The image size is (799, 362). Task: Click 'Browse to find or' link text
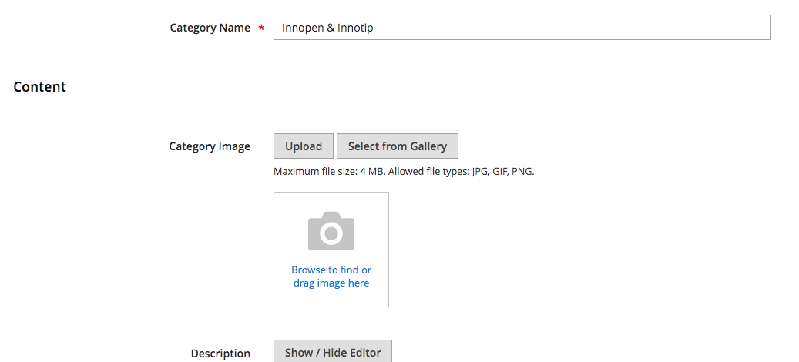pos(331,270)
